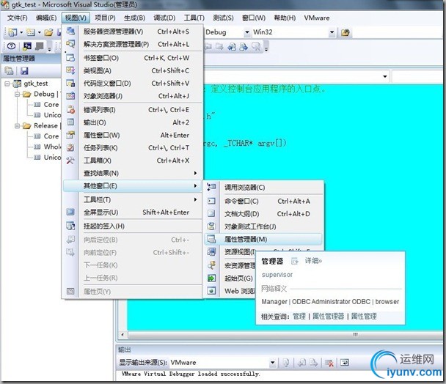Collapse the Debug folder node
The height and width of the screenshot is (384, 446).
18,94
